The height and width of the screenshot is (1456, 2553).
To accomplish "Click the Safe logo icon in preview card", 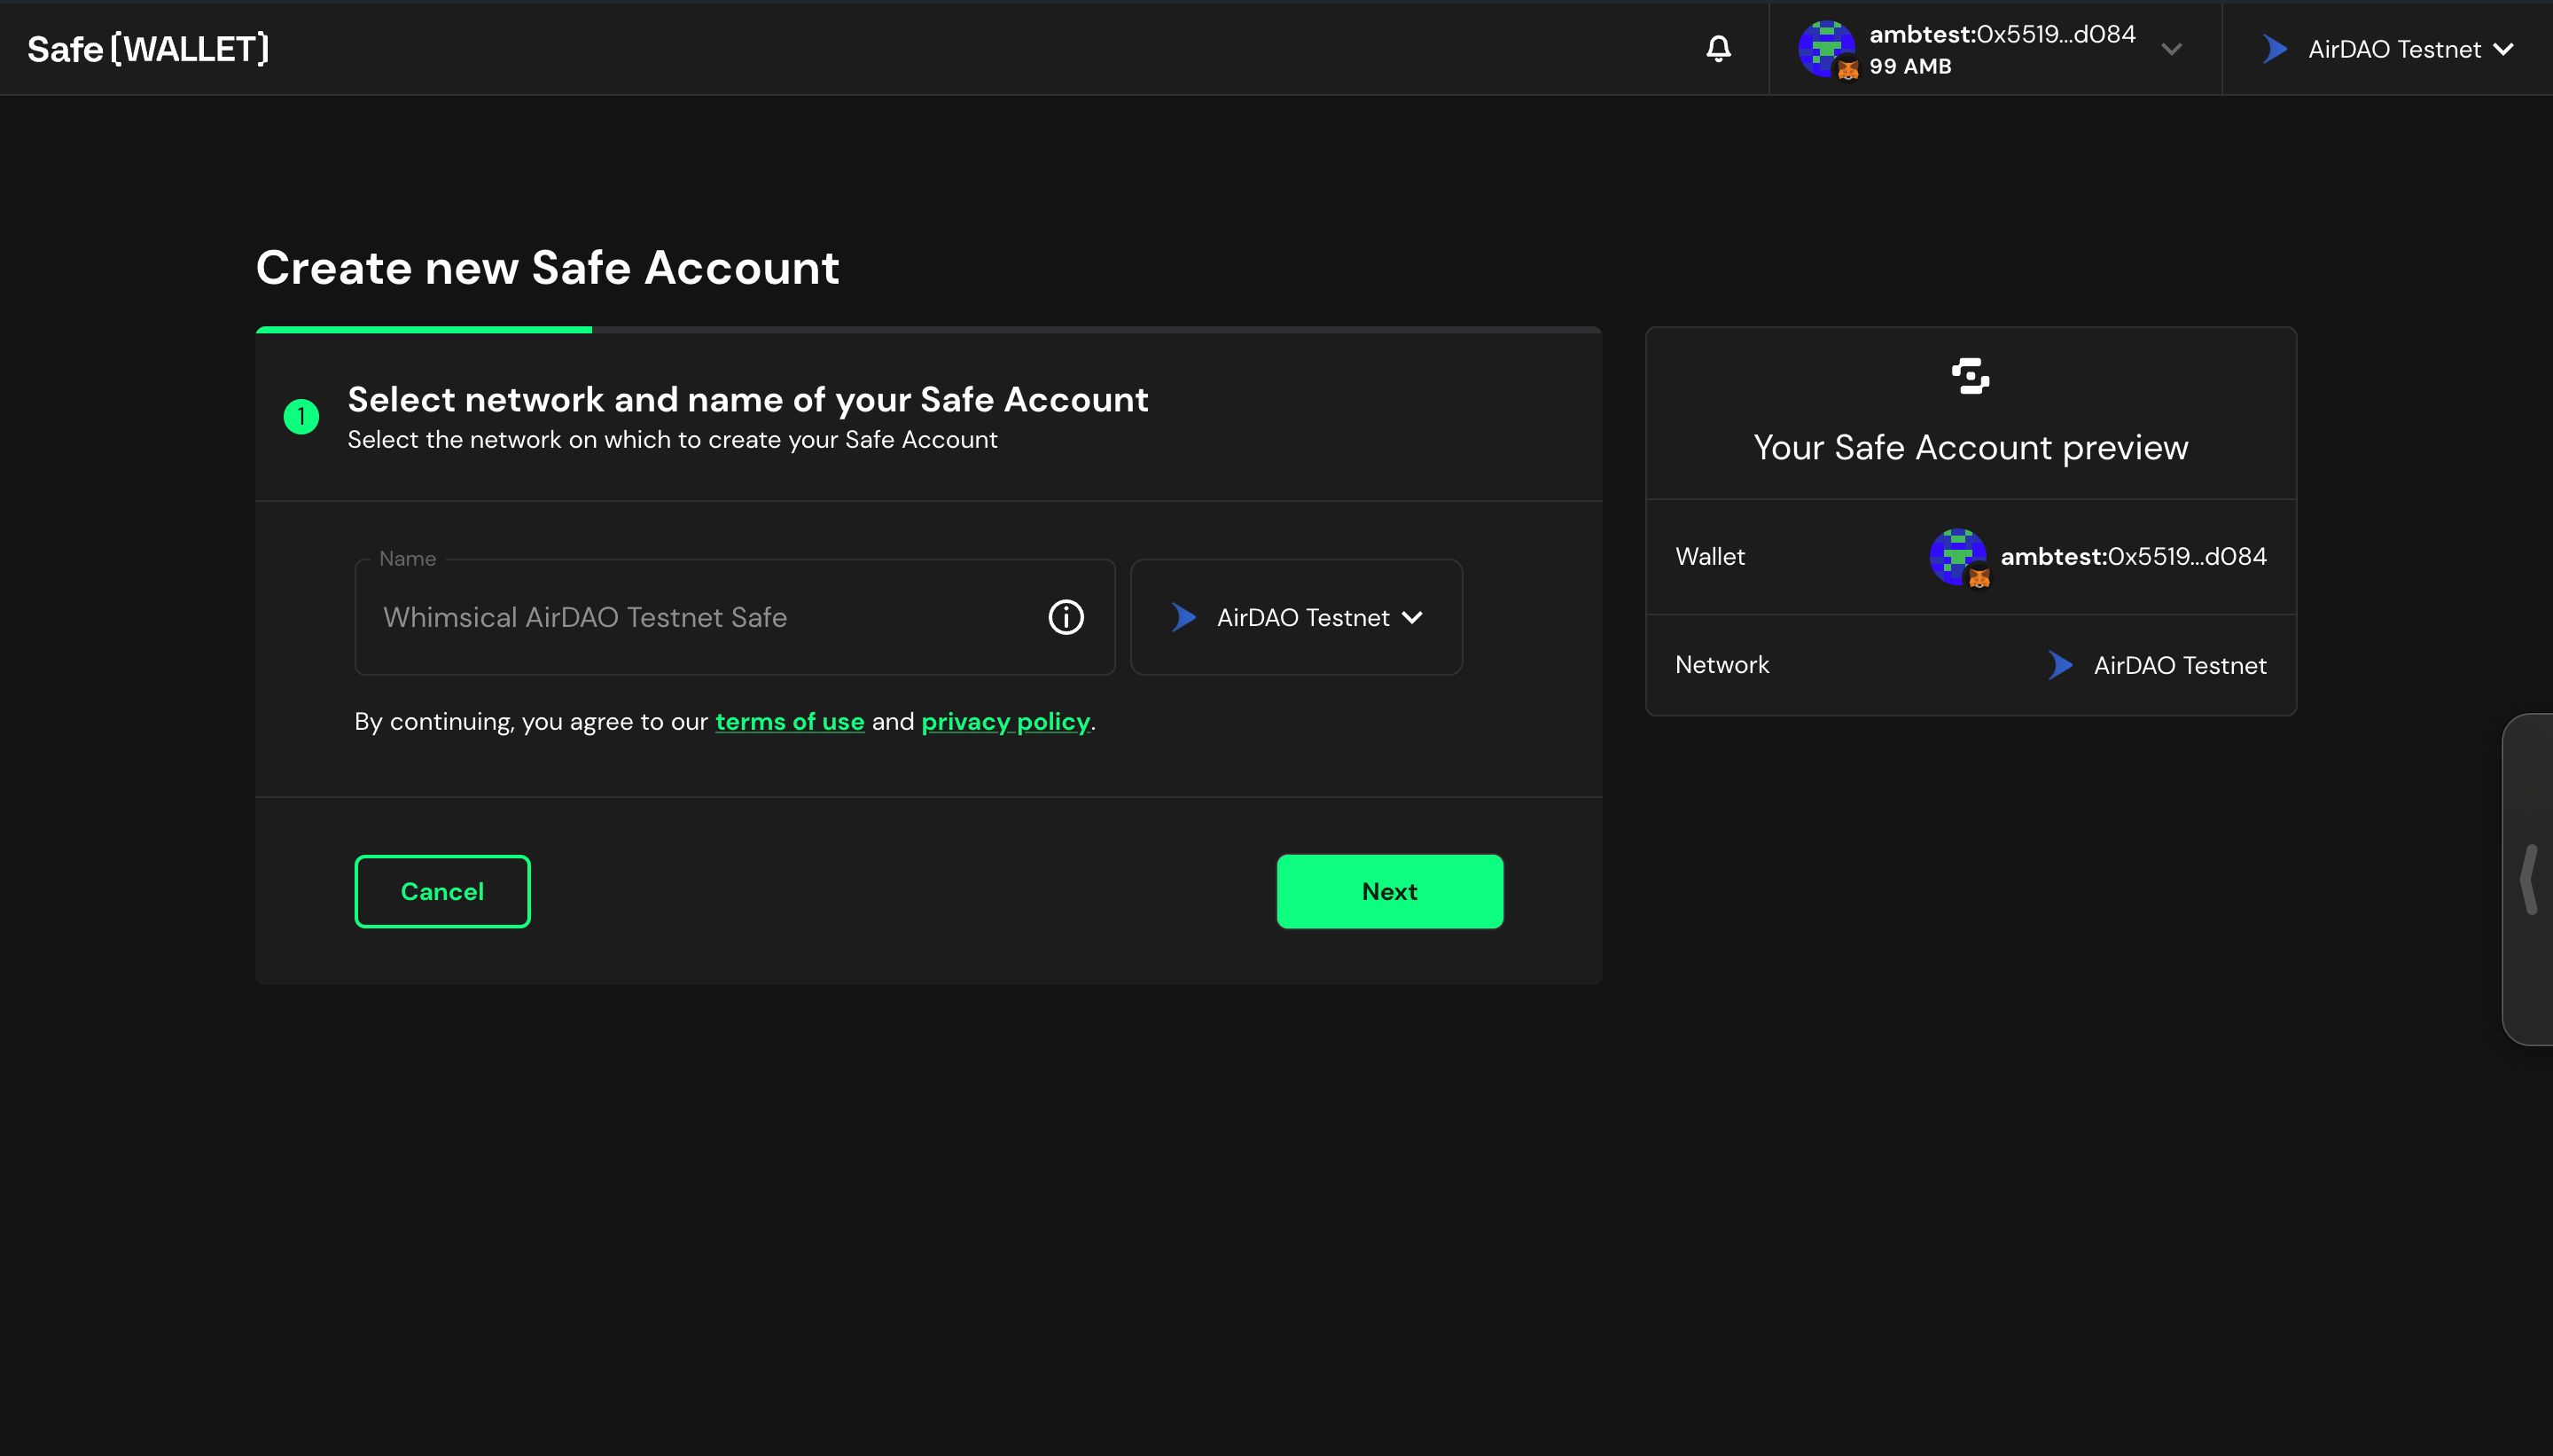I will [x=1971, y=376].
